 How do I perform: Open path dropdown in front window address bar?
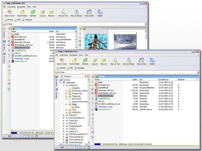[x=198, y=72]
